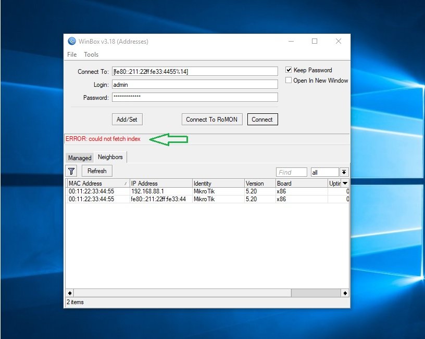Click the WinBox application logo icon
425x339 pixels.
pyautogui.click(x=72, y=41)
